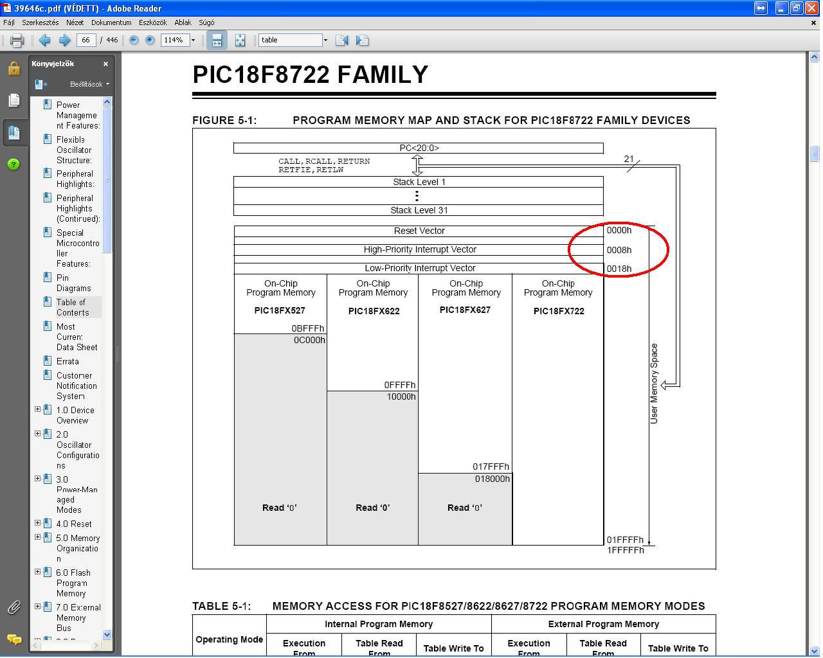This screenshot has width=823, height=658.
Task: Open the Fájl menu
Action: tap(9, 22)
